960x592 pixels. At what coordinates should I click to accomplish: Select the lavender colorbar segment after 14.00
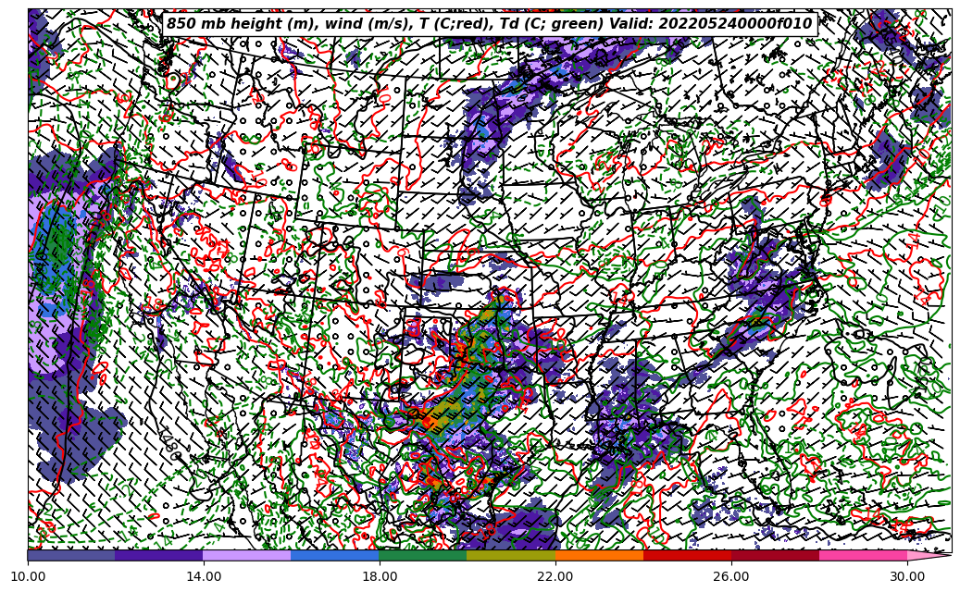click(x=247, y=556)
